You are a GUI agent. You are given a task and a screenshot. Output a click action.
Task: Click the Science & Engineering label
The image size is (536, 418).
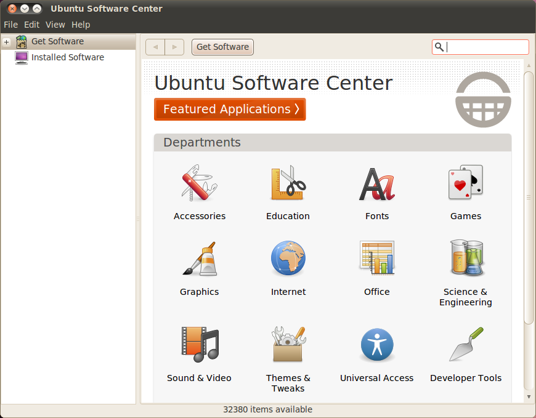pos(466,297)
